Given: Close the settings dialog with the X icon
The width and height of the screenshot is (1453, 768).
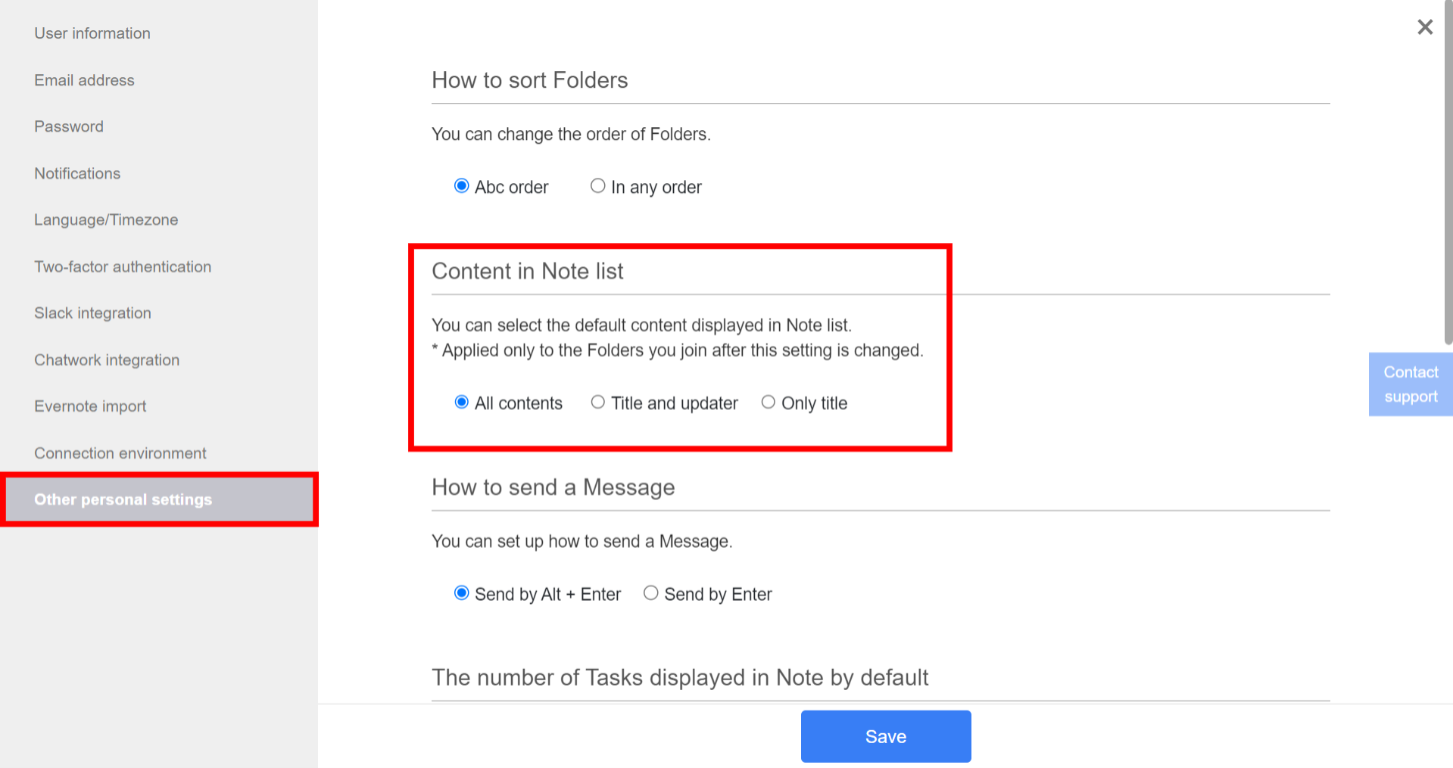Looking at the screenshot, I should tap(1425, 26).
